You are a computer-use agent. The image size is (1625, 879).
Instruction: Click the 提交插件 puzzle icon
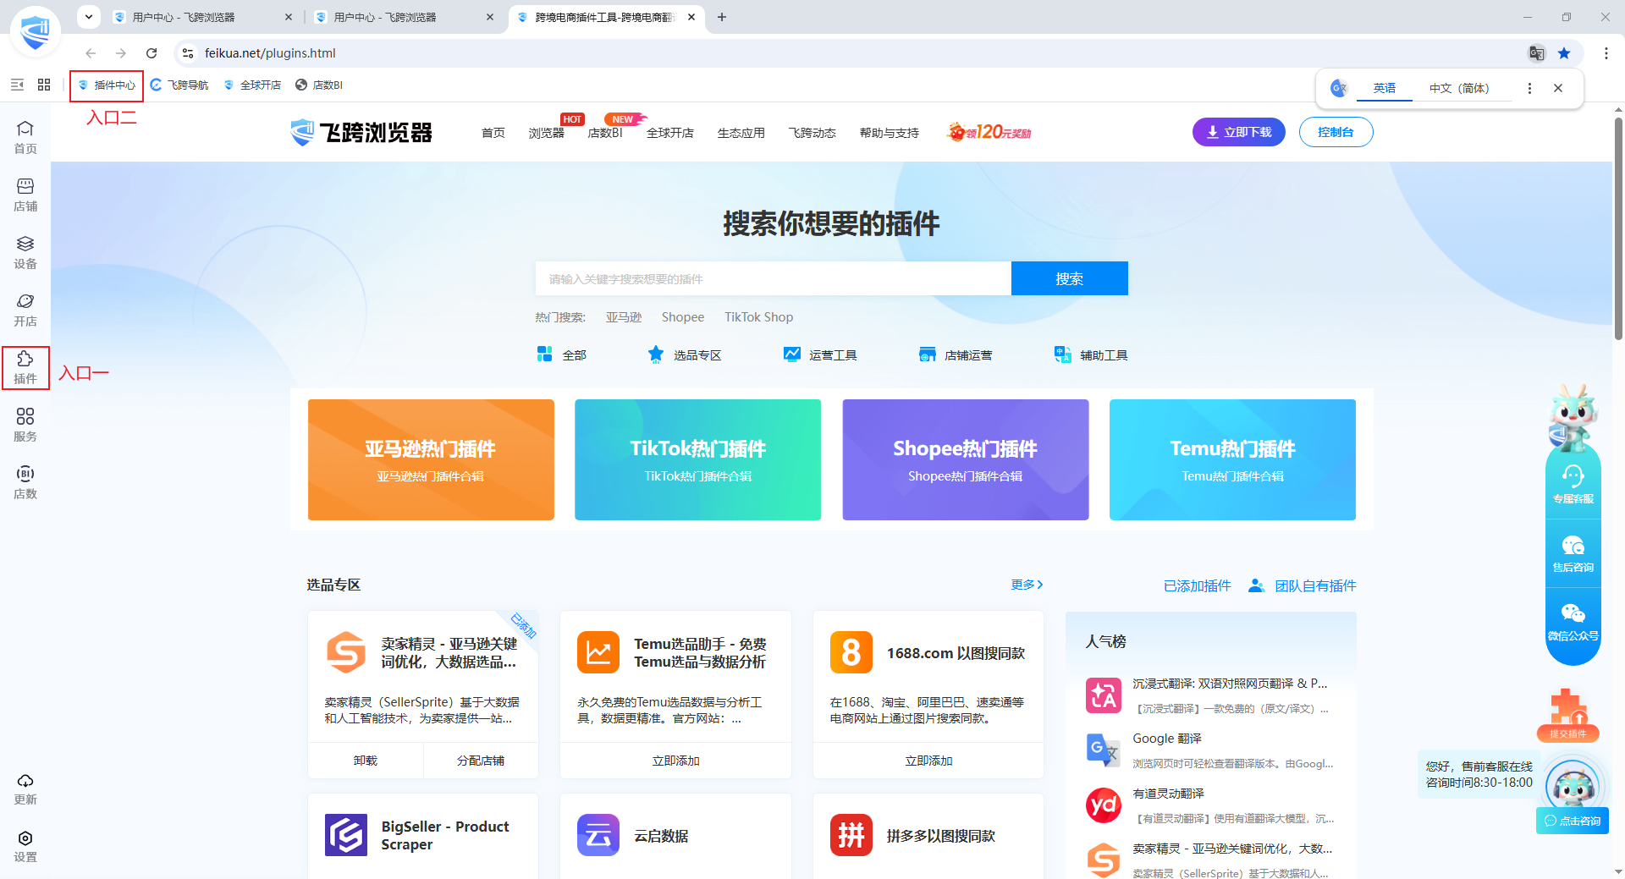pos(1567,715)
